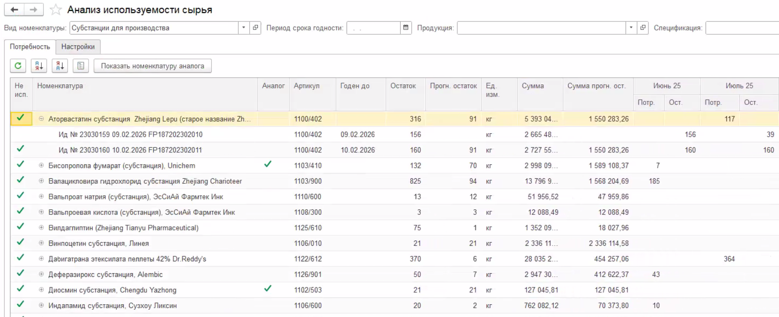Collapse the Аторвастатин субстанция tree row
The height and width of the screenshot is (317, 779).
[x=41, y=119]
